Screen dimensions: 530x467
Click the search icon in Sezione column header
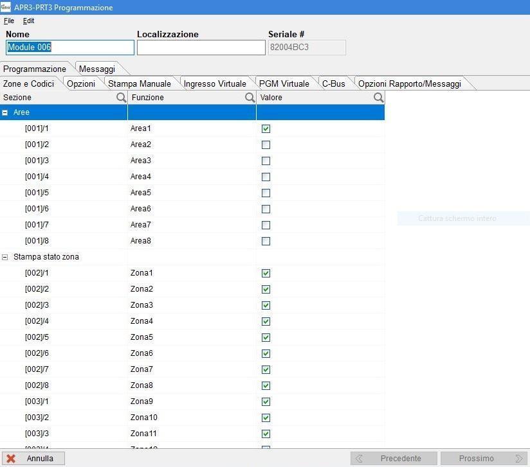pos(121,98)
